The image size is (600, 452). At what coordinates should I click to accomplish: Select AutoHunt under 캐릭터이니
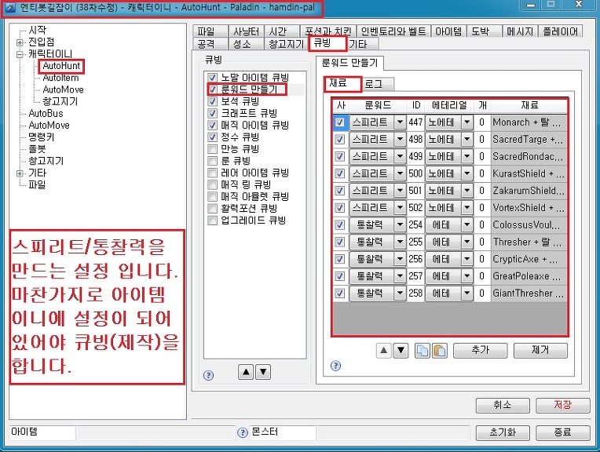61,66
